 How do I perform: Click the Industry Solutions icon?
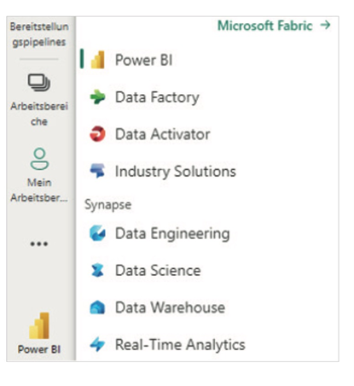(97, 171)
